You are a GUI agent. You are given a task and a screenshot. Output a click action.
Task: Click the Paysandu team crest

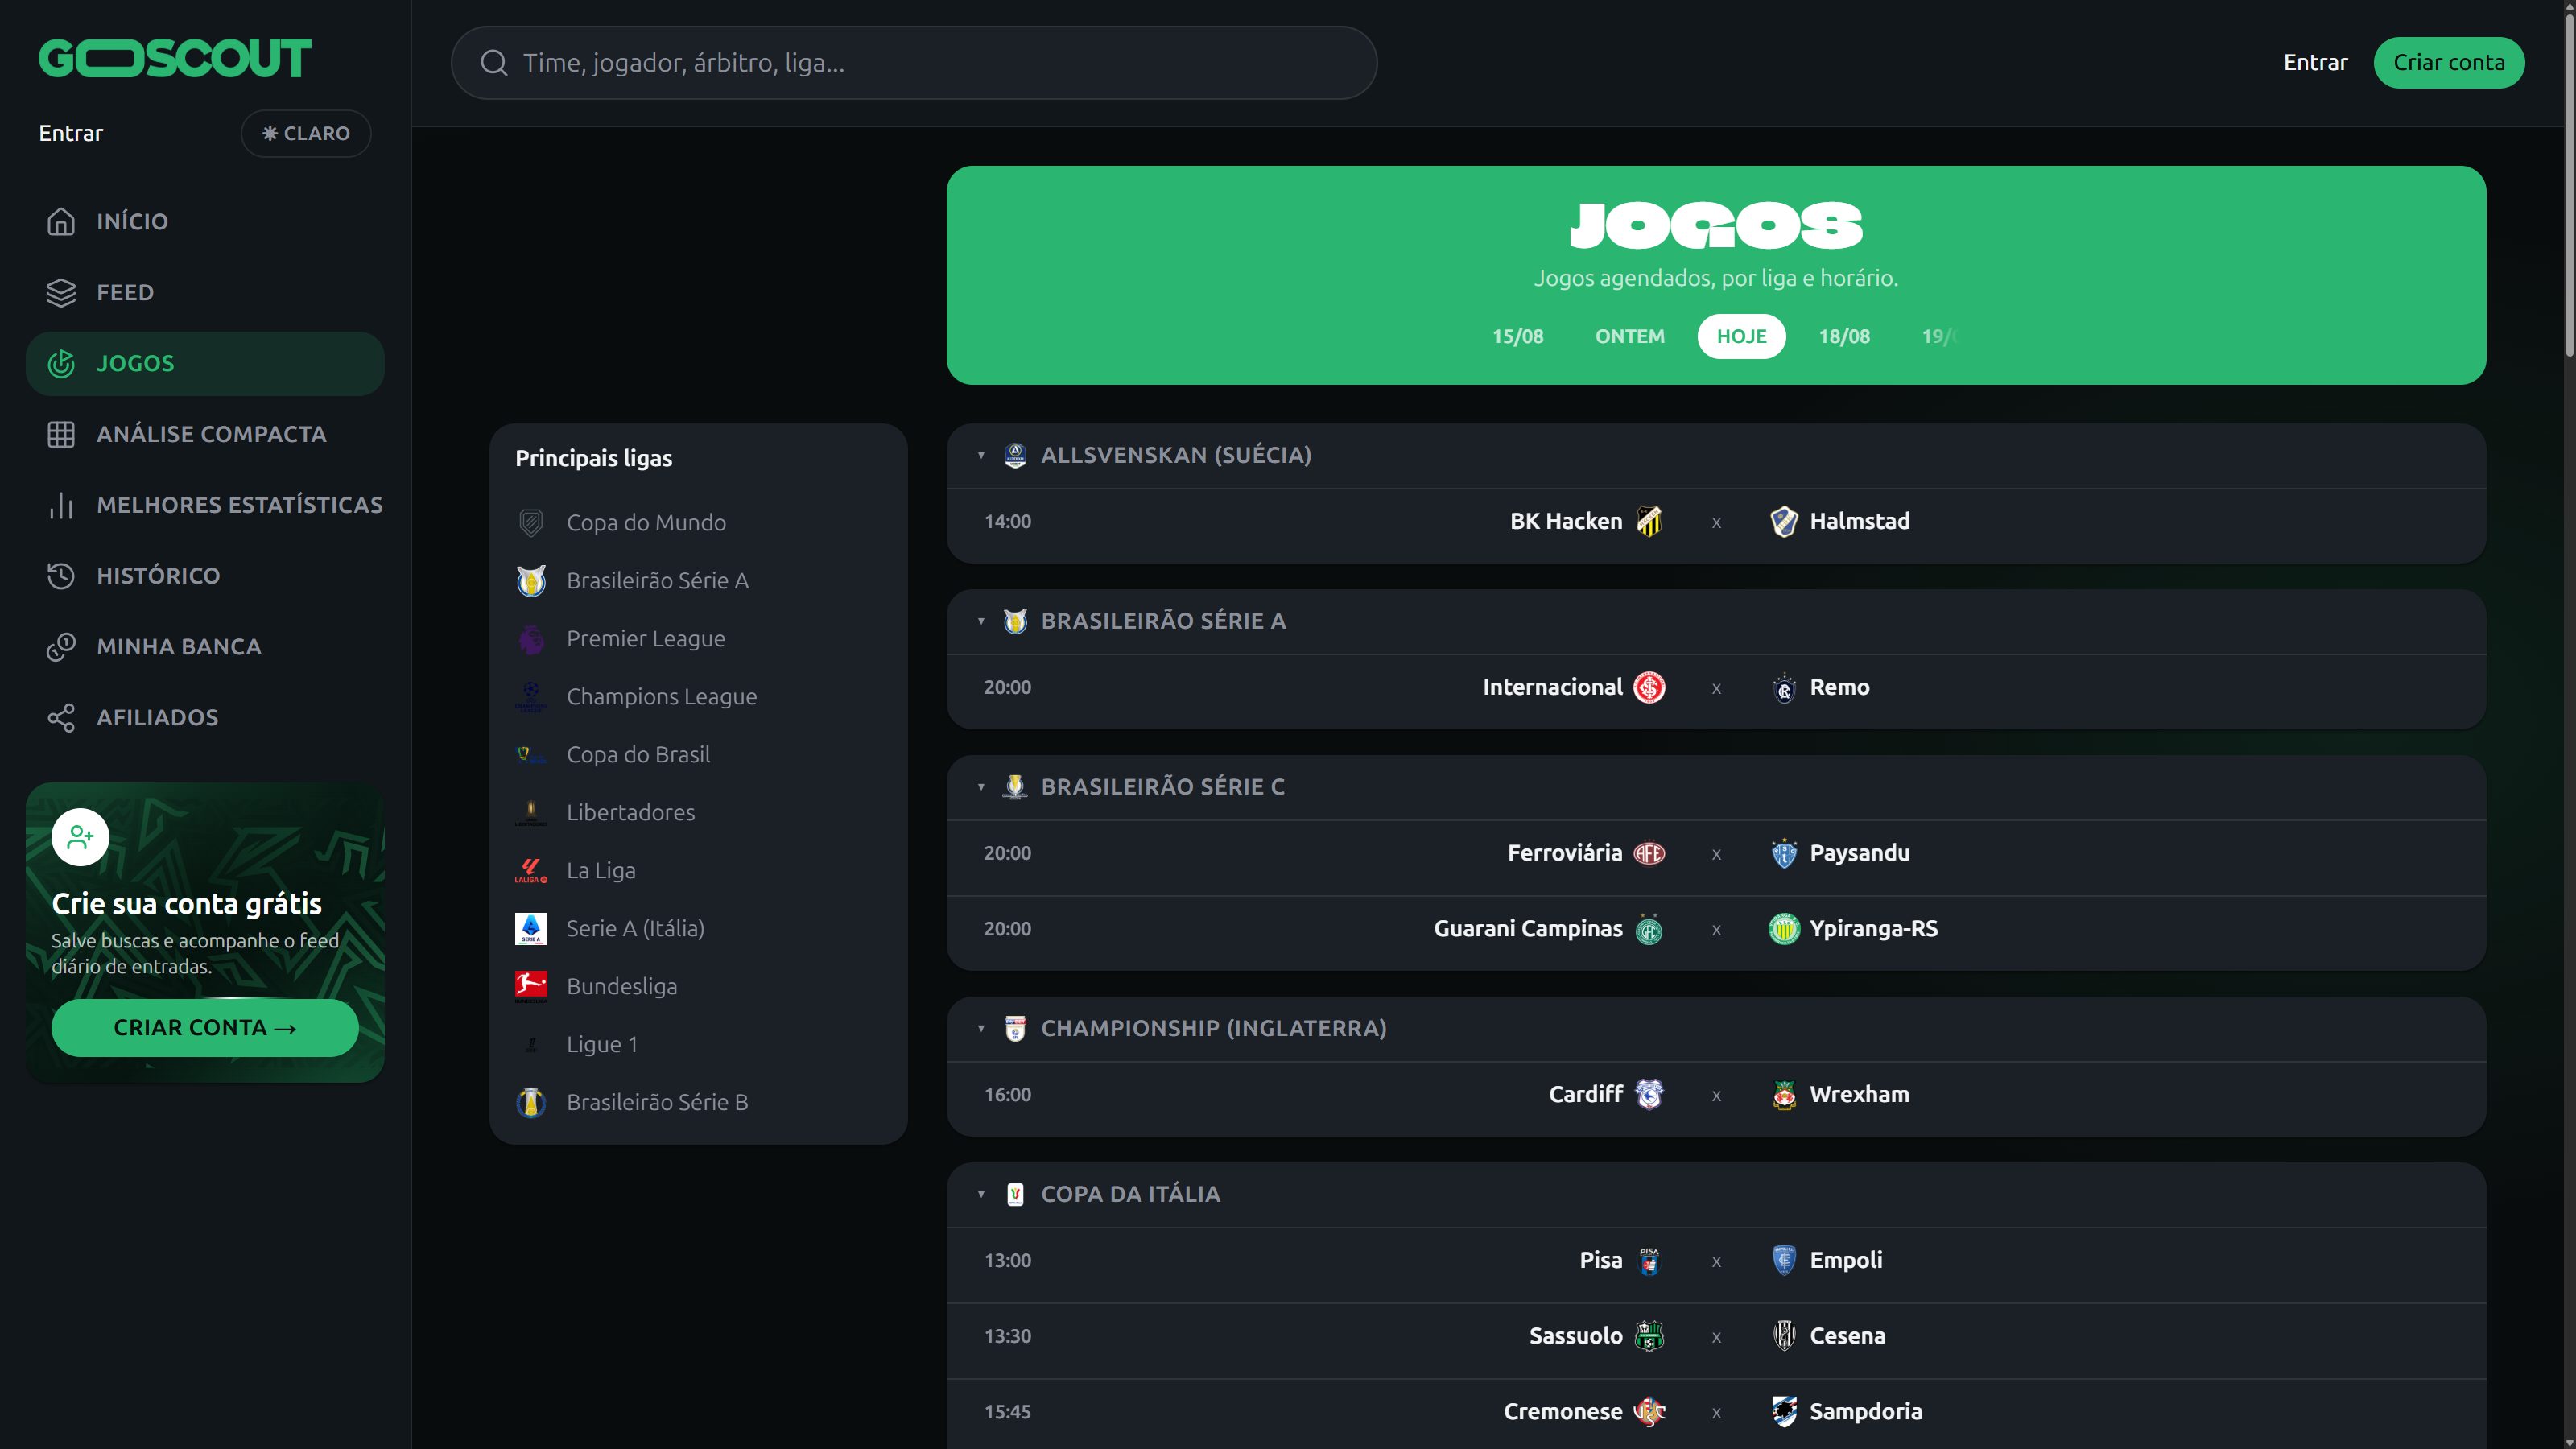(1784, 853)
